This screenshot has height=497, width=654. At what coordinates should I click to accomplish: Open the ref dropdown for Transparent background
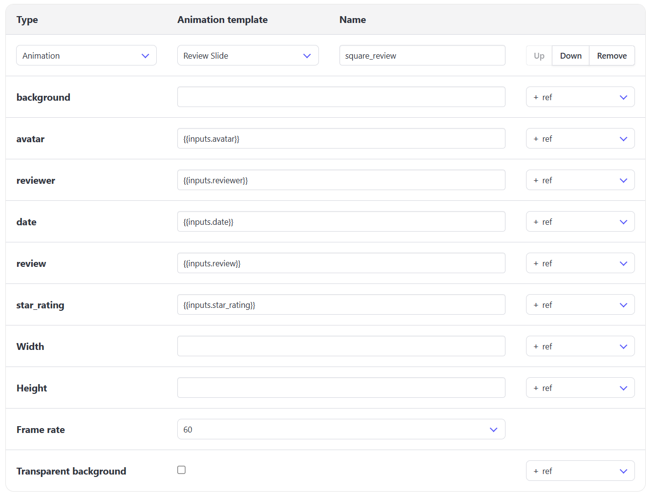580,471
